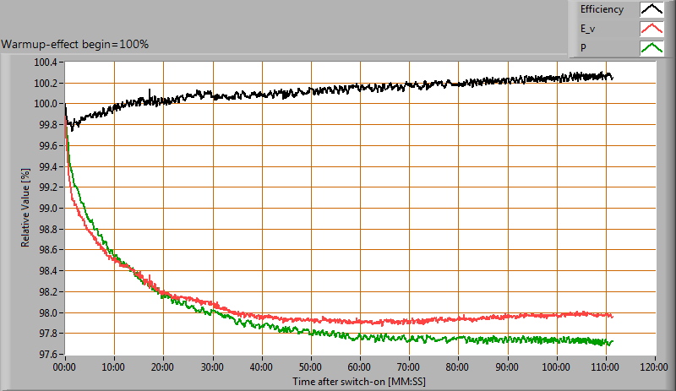Click the 'Warmup-effect begin=100%' caption
The height and width of the screenshot is (391, 676).
coord(75,44)
